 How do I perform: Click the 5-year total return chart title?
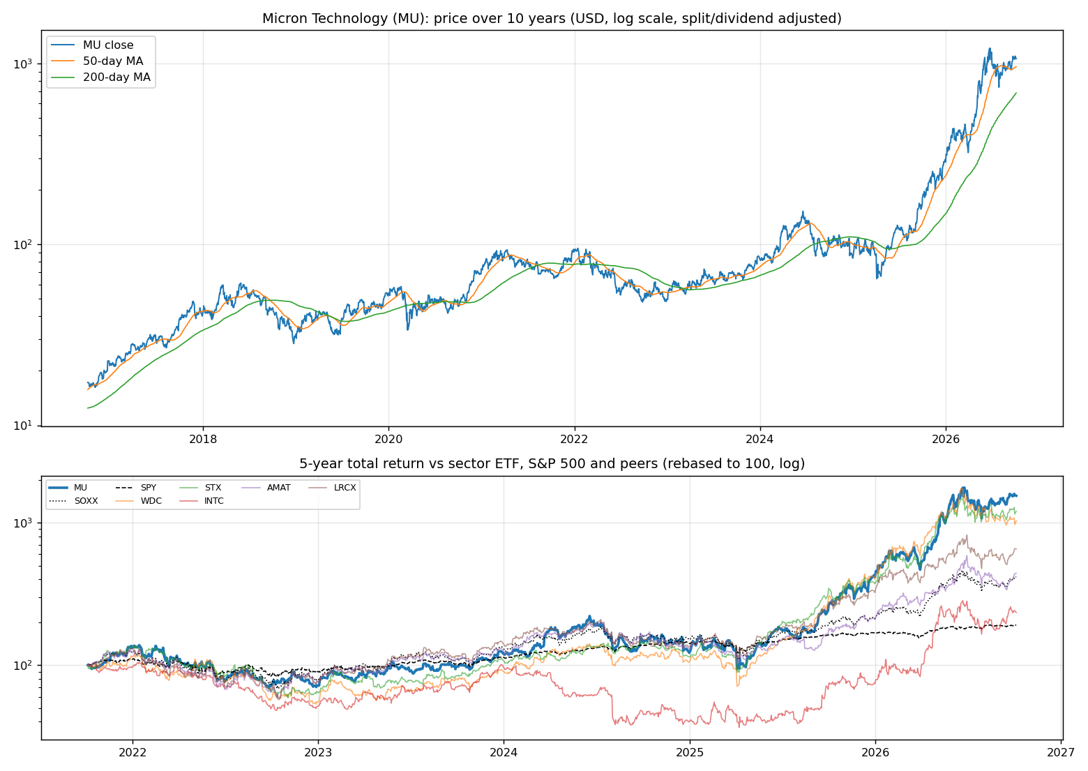552,464
